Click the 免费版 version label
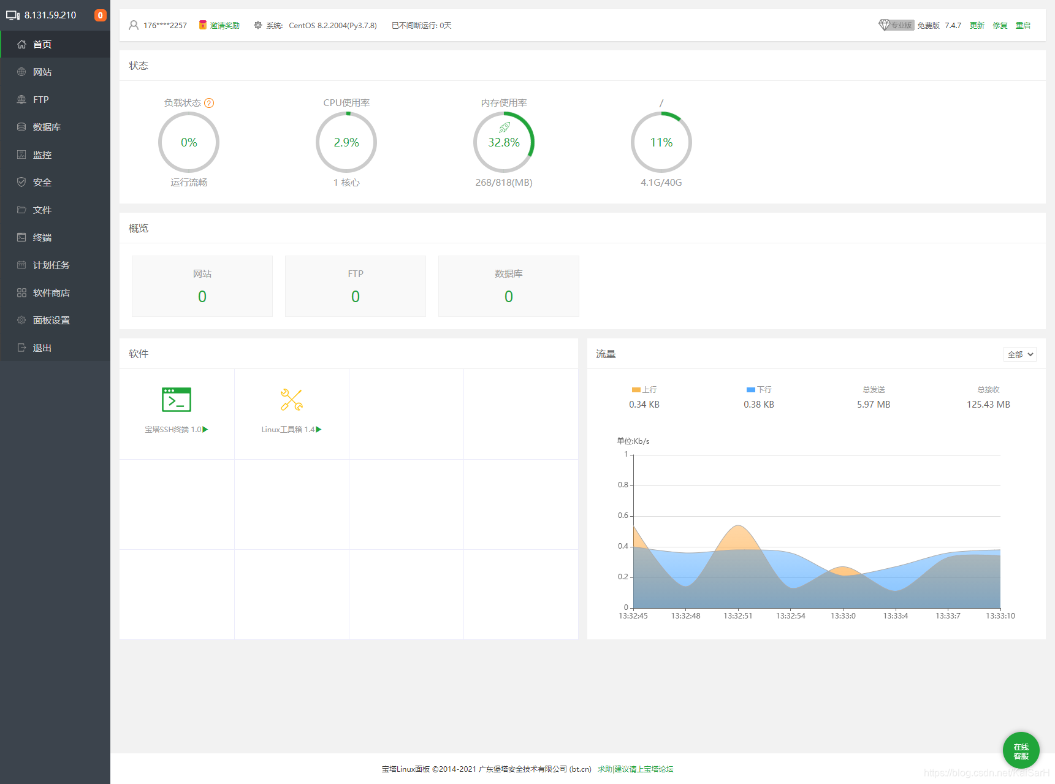 pos(928,25)
